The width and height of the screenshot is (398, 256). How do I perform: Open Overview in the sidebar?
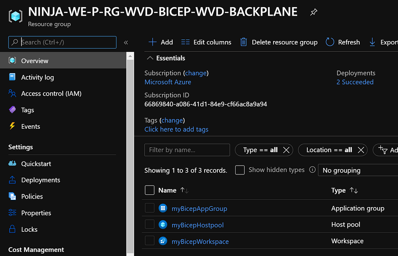63,60
